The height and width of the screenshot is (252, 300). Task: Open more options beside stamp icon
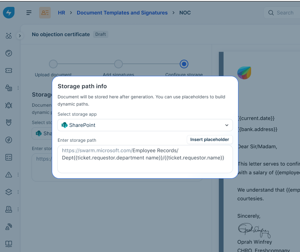(18, 209)
